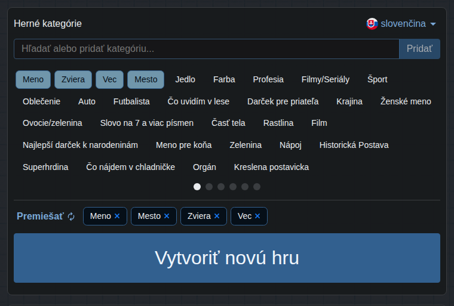
Task: Choose Čo uvidím v lese category
Action: pyautogui.click(x=198, y=101)
